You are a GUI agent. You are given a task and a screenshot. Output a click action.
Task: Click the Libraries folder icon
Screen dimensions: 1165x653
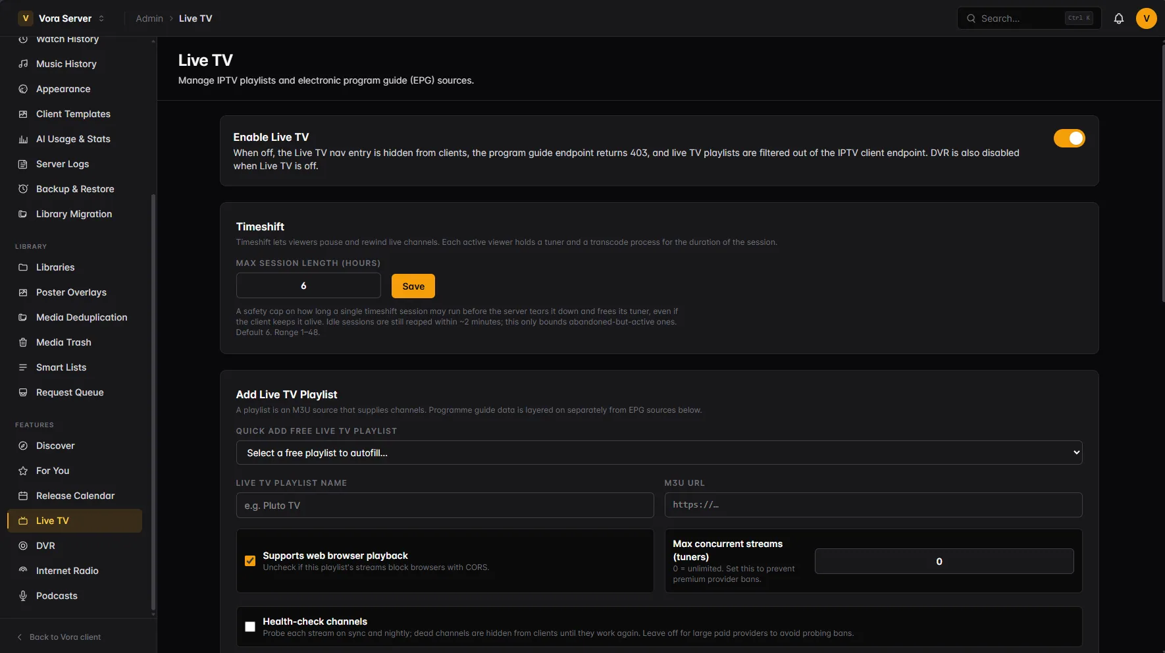tap(23, 267)
